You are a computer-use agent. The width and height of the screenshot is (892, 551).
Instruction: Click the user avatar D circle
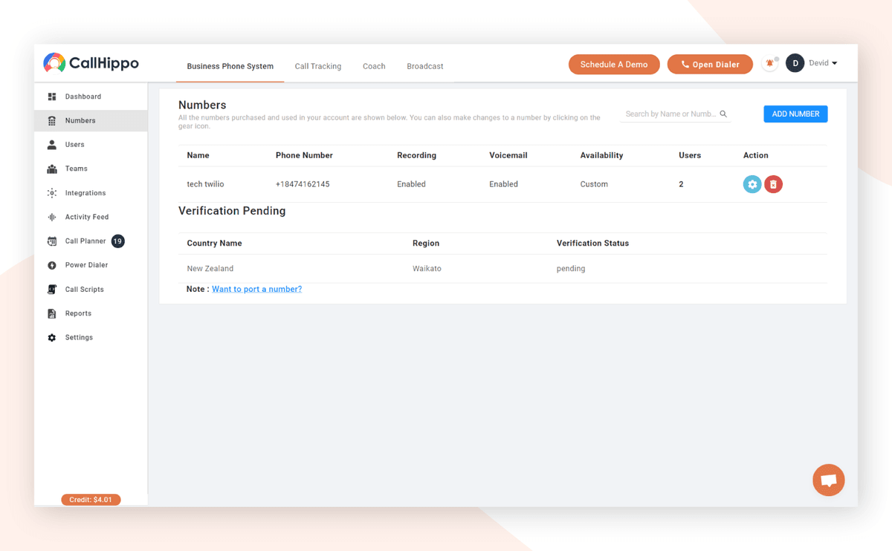coord(795,64)
